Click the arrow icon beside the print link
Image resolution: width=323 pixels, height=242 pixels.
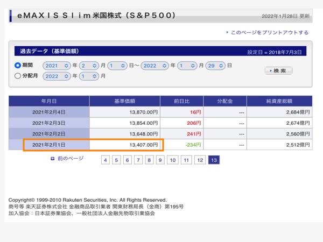(x=227, y=33)
